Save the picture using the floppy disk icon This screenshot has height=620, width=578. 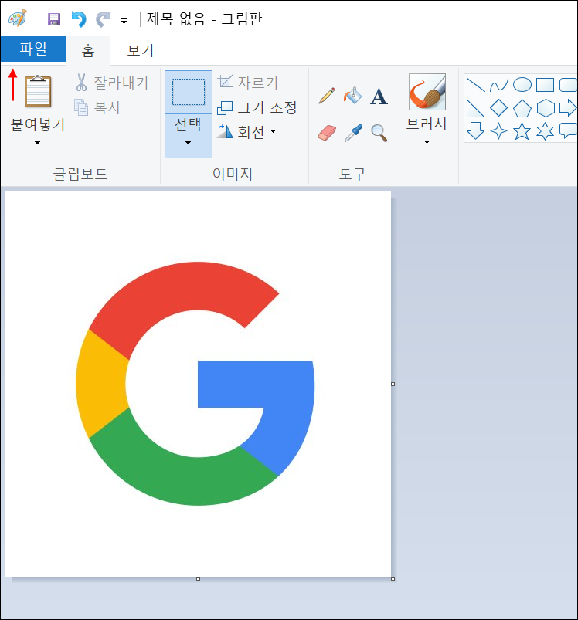click(x=54, y=19)
